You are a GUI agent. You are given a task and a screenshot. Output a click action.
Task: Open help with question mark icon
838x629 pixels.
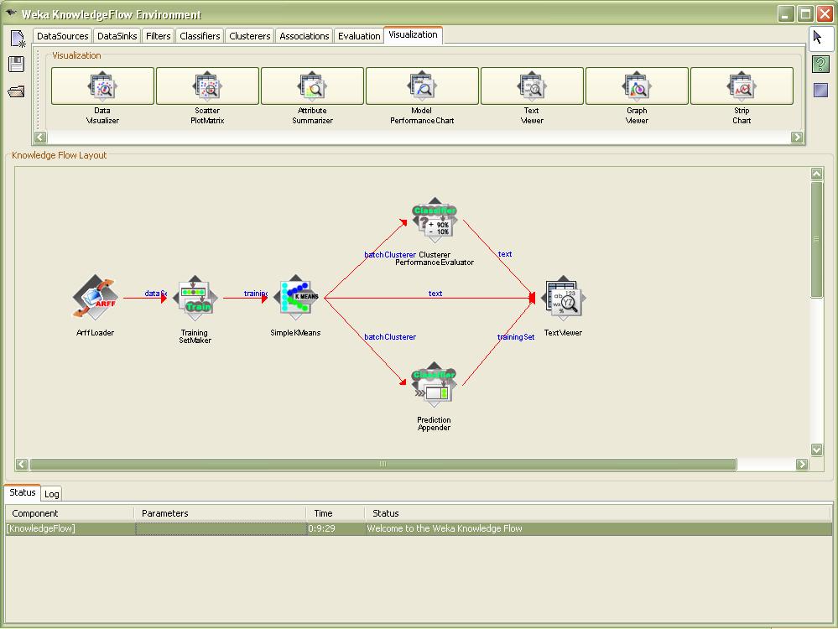[820, 64]
